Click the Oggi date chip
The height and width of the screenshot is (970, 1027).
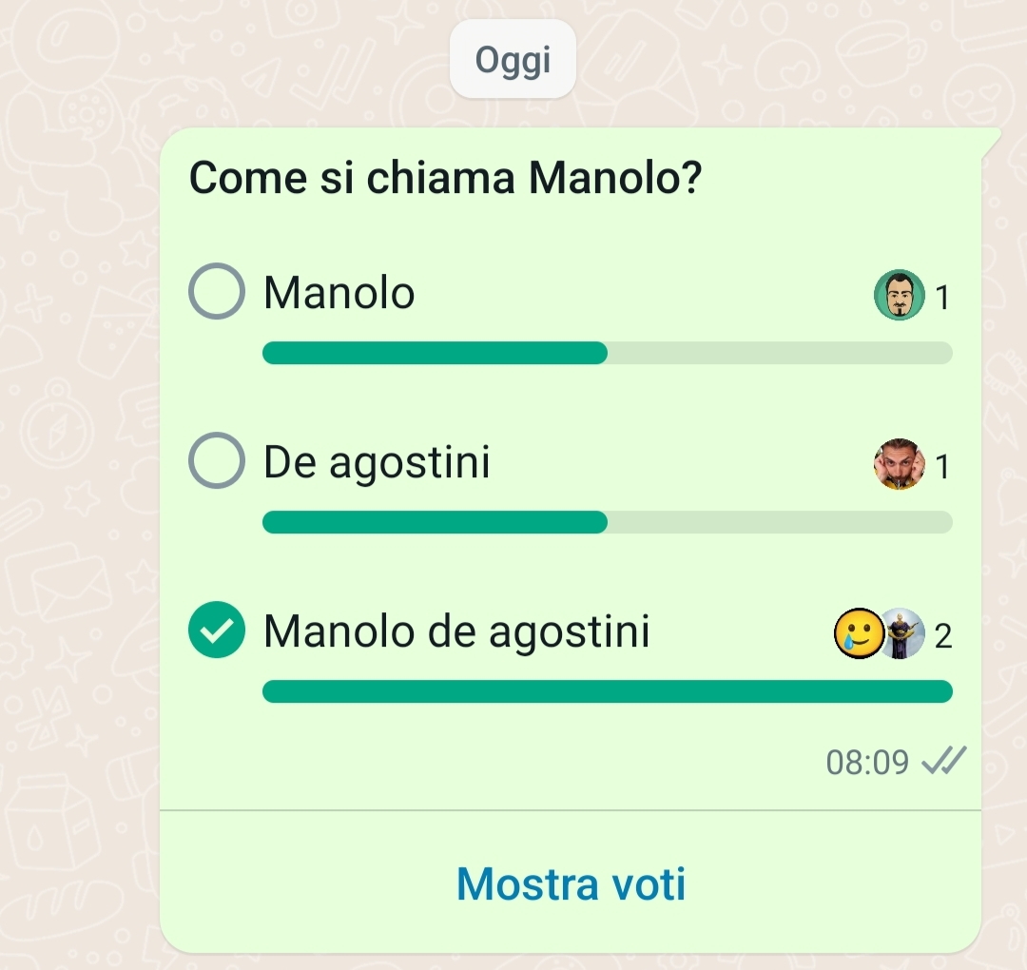click(x=513, y=60)
